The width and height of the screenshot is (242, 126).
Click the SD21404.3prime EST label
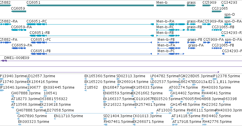(118, 116)
